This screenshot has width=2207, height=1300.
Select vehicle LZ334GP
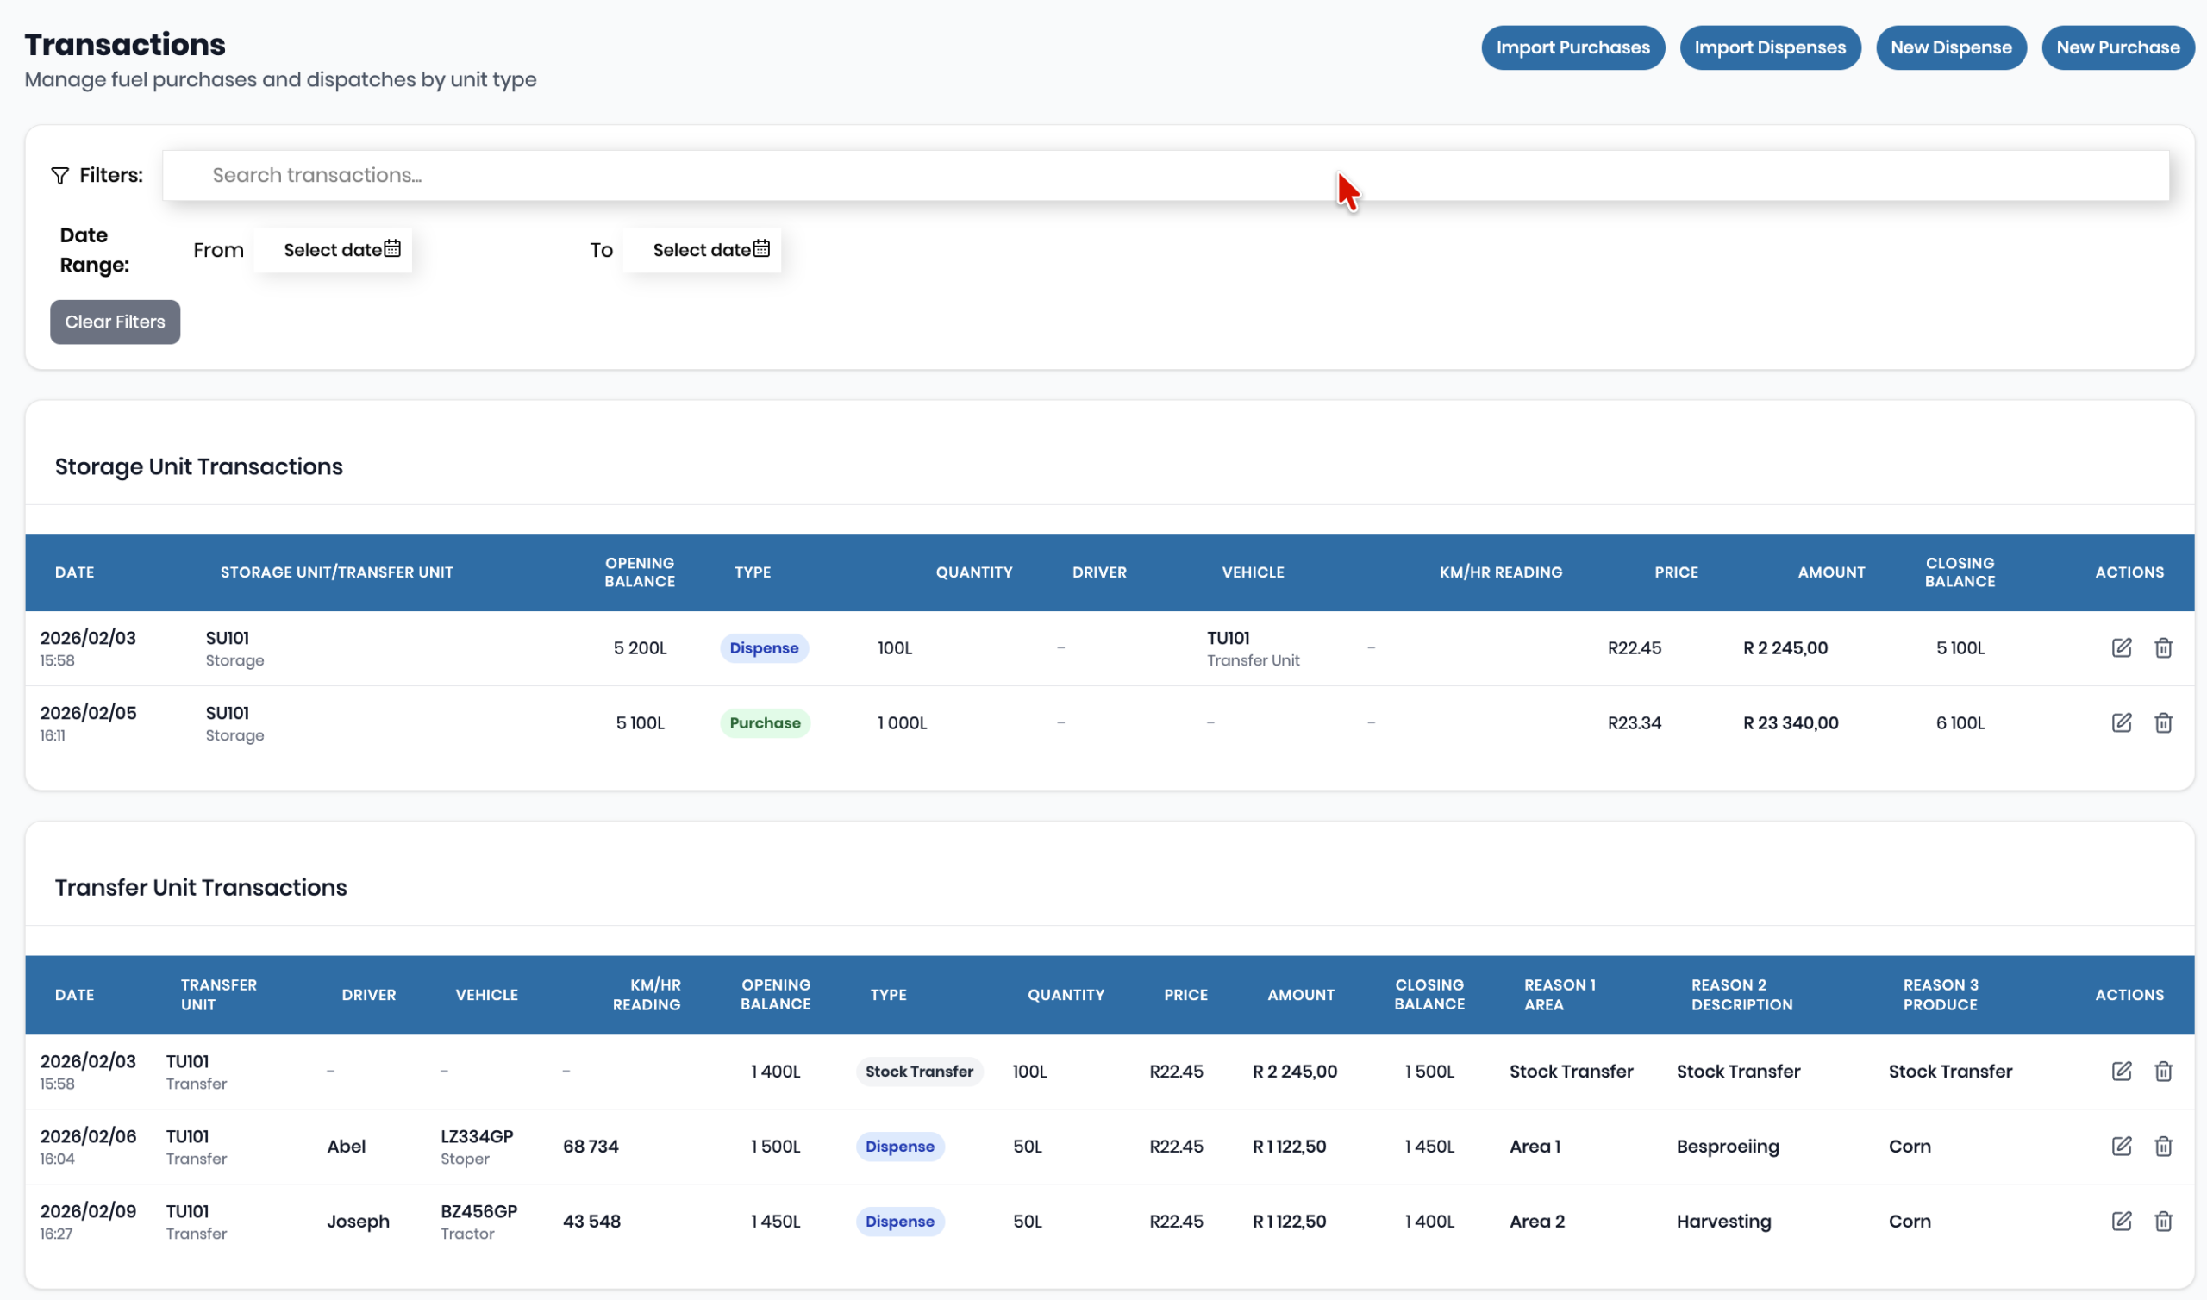[477, 1136]
